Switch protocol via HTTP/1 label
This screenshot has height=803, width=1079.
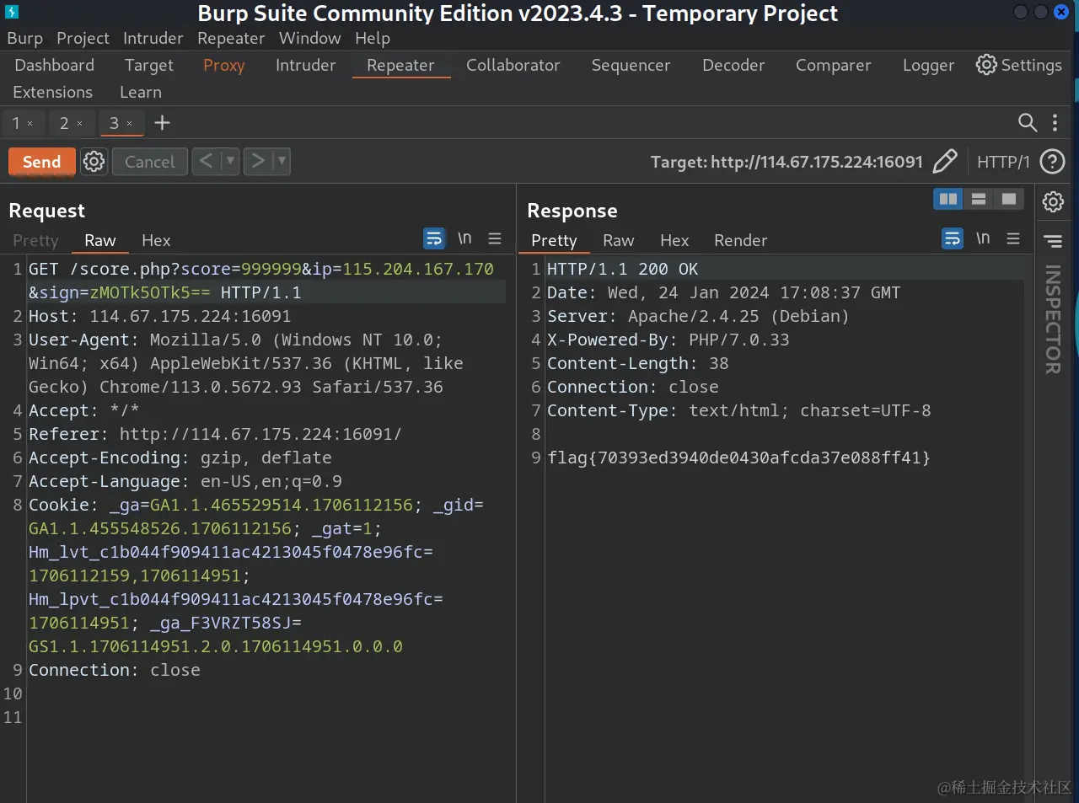(x=1003, y=162)
